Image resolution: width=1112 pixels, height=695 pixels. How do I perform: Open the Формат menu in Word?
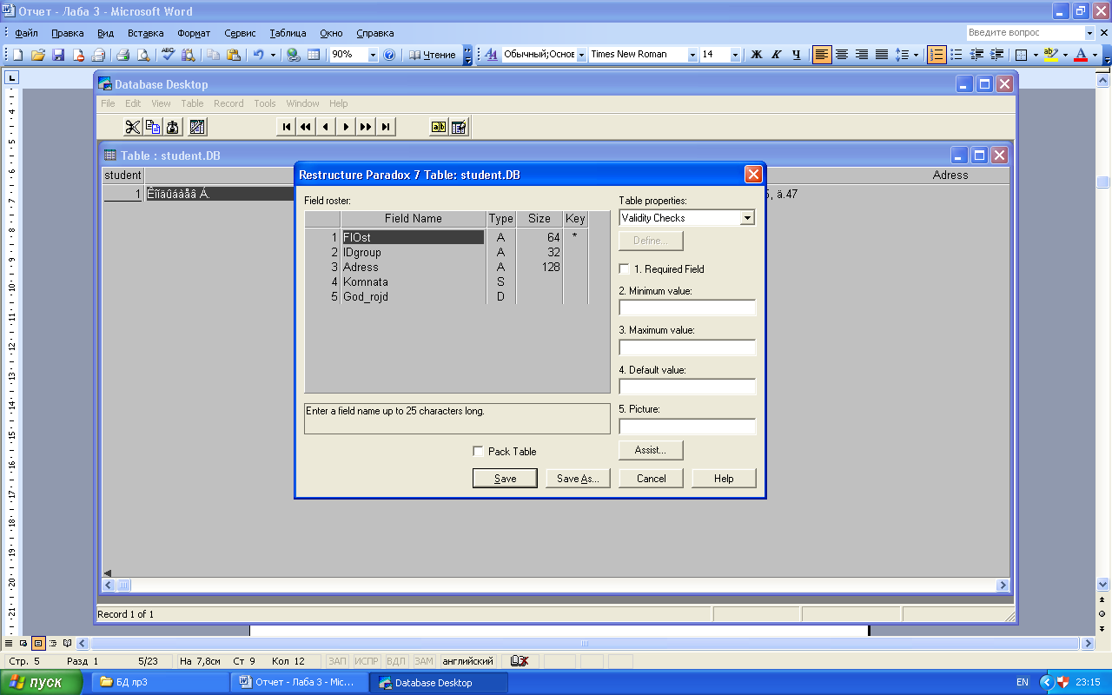(x=194, y=33)
